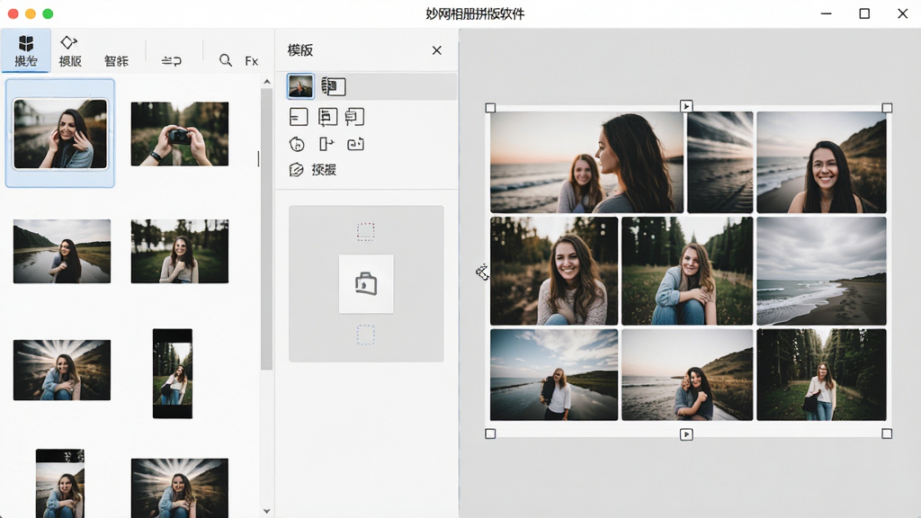Switch to the layout-frame tab beside the photo thumbnail
Viewport: 921px width, 518px height.
(334, 86)
